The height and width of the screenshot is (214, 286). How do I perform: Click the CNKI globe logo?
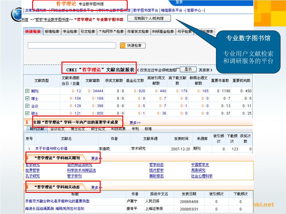pyautogui.click(x=16, y=14)
